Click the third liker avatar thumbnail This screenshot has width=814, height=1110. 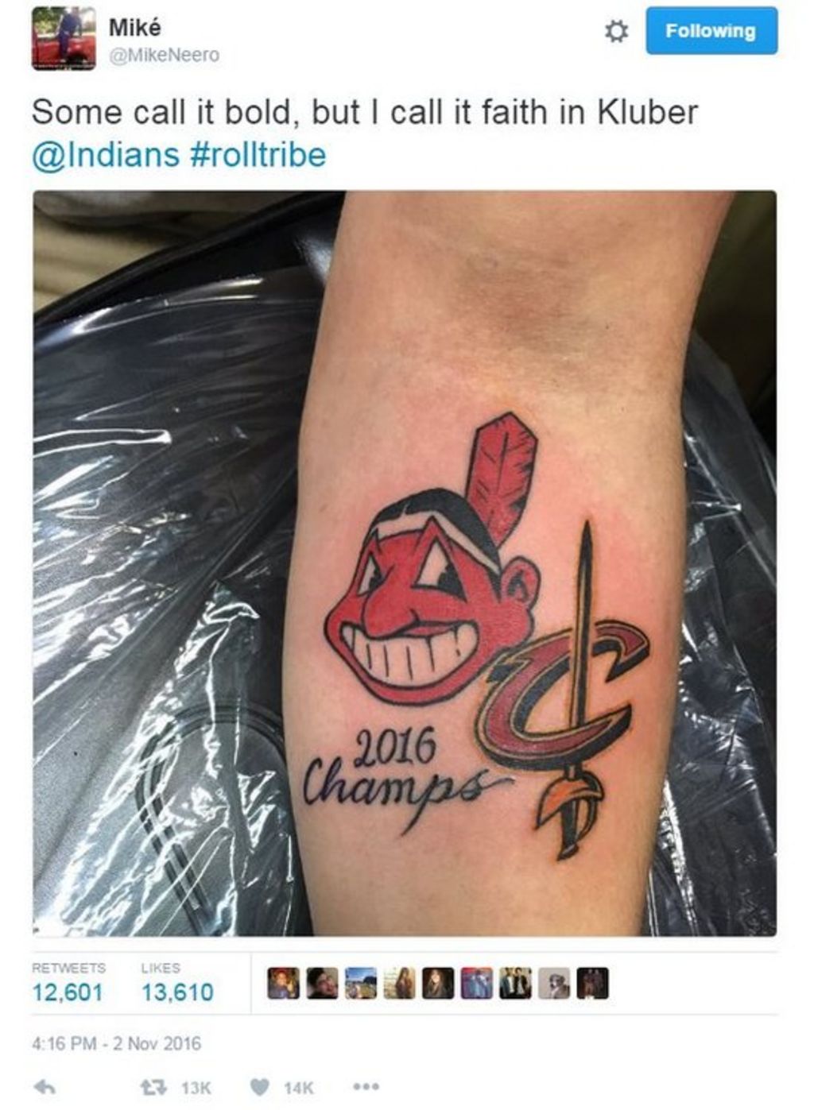pos(360,983)
